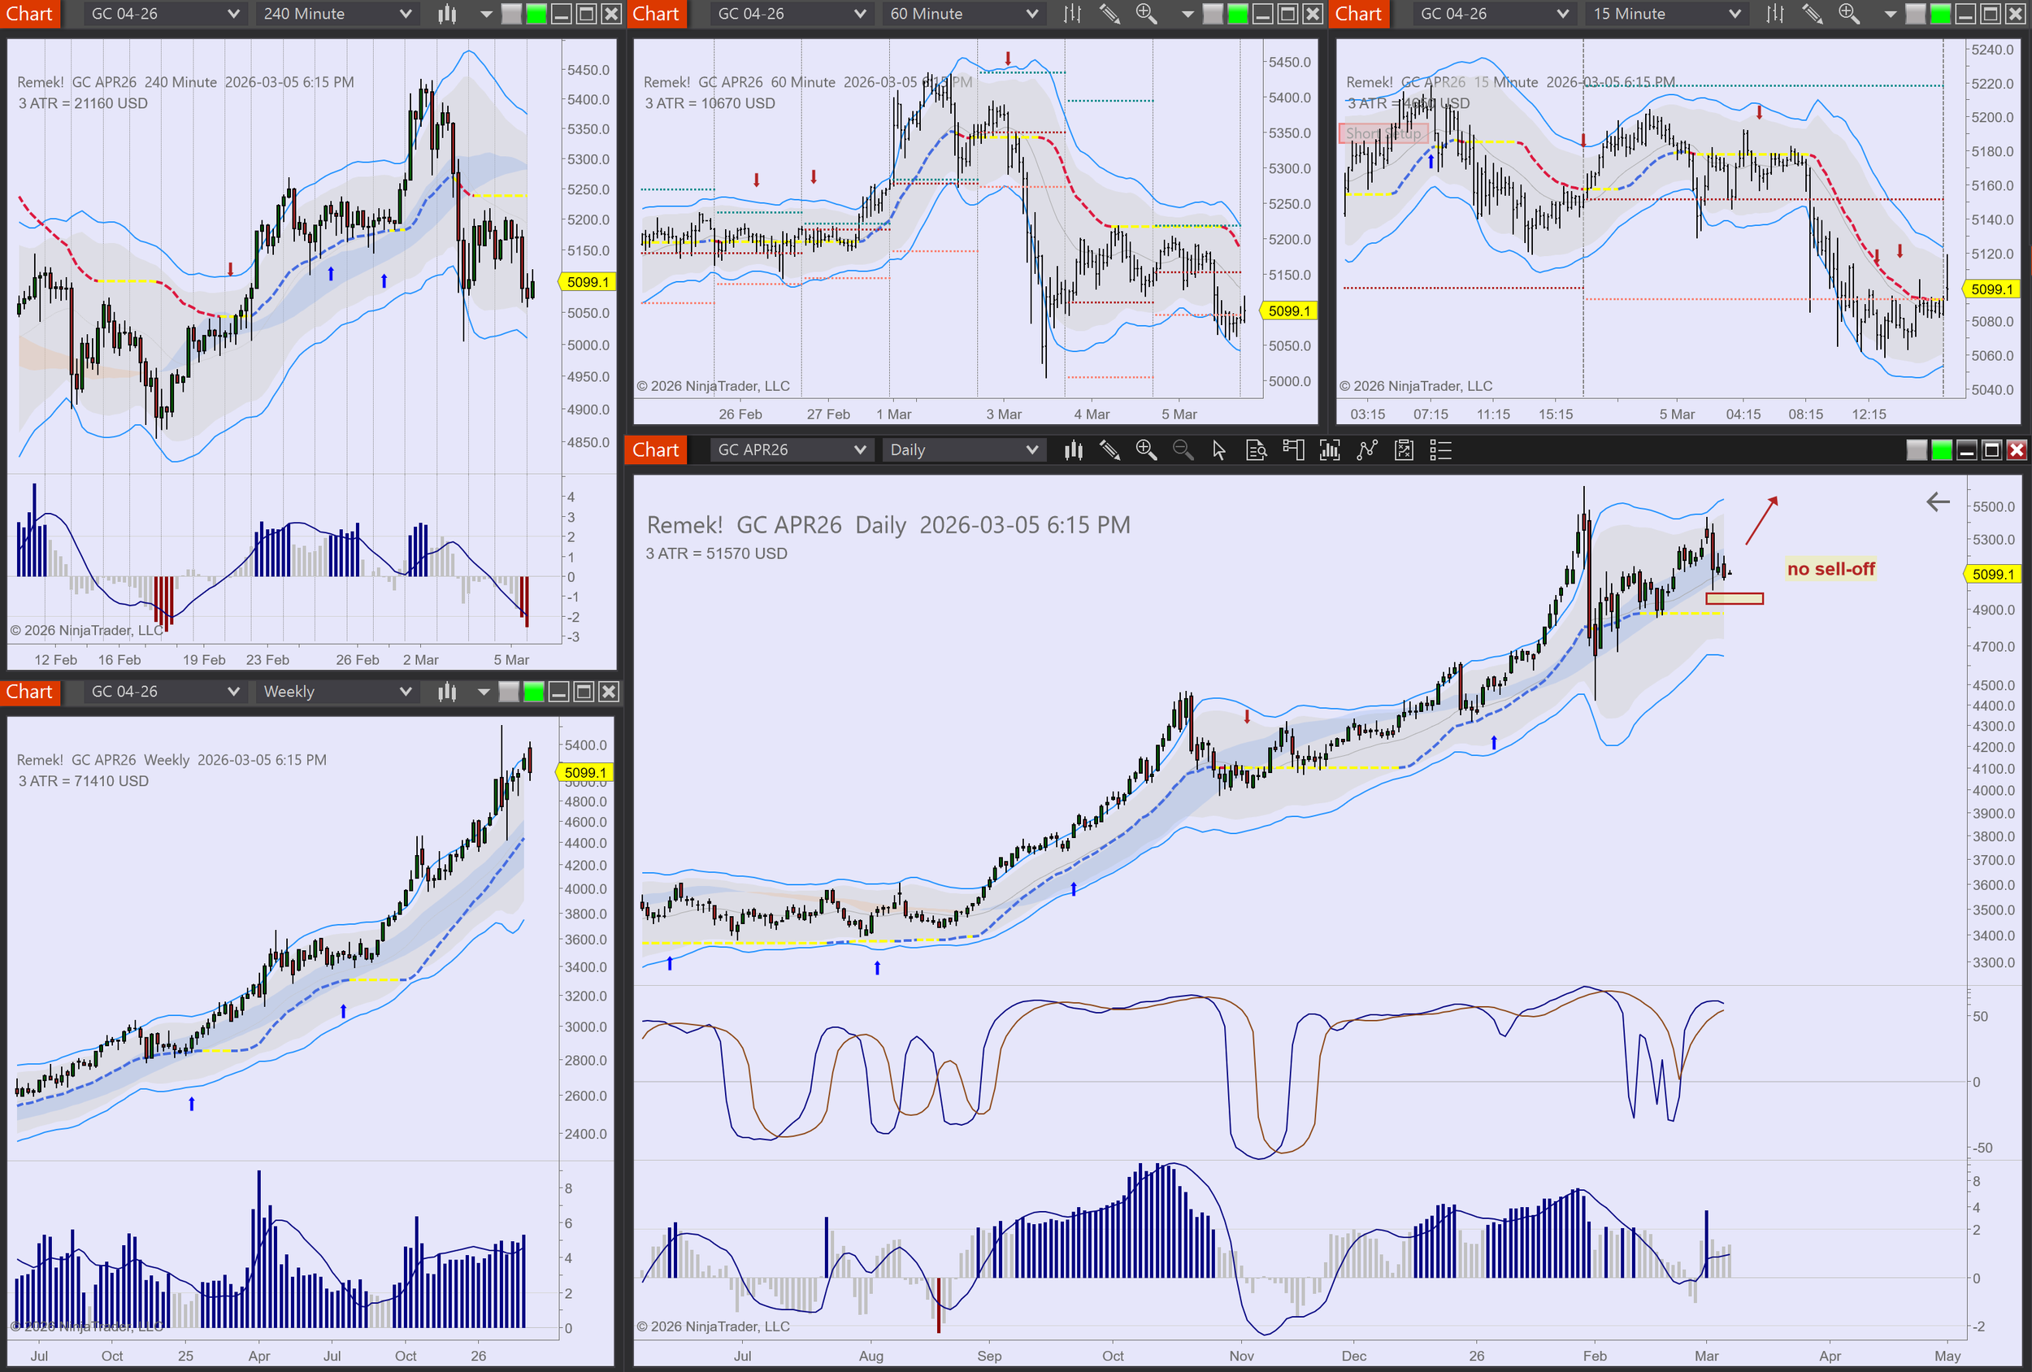Viewport: 2032px width, 1372px height.
Task: Open bar style icon in Daily chart
Action: (1073, 450)
